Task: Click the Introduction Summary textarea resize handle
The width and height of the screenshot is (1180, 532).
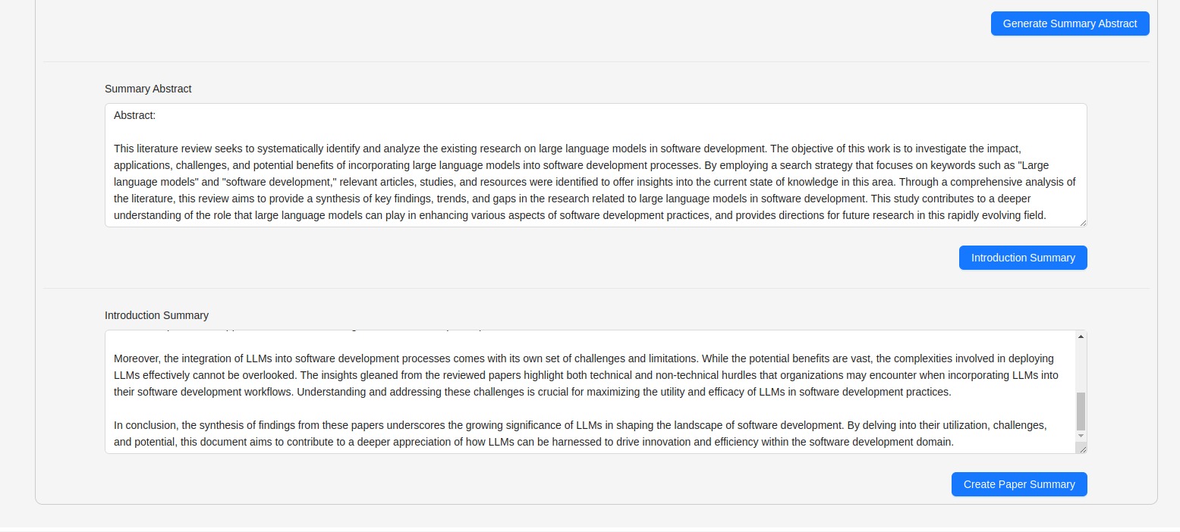Action: point(1083,449)
